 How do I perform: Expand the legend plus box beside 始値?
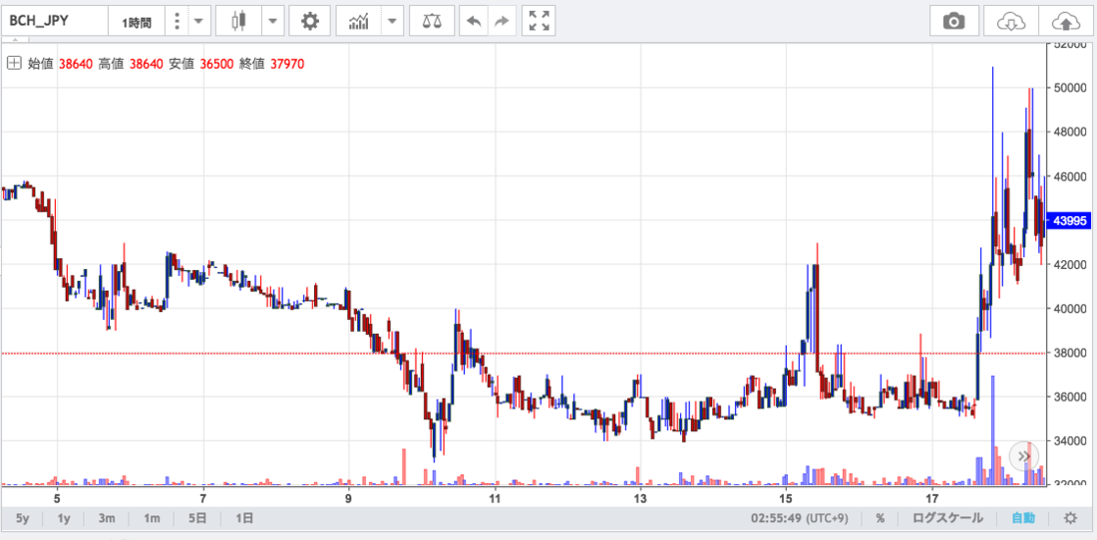point(13,64)
